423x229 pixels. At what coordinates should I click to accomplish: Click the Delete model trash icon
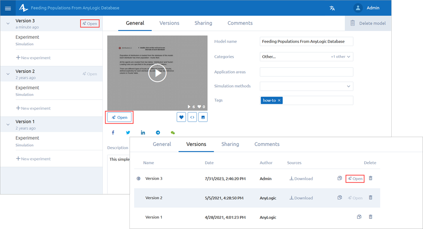click(x=353, y=23)
